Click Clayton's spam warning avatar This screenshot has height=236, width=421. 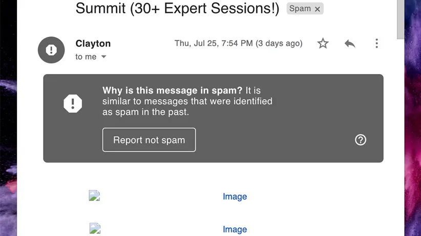(51, 50)
